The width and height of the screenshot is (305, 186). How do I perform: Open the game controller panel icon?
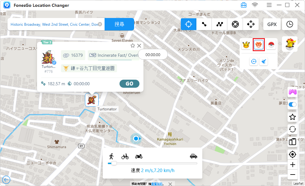click(292, 92)
